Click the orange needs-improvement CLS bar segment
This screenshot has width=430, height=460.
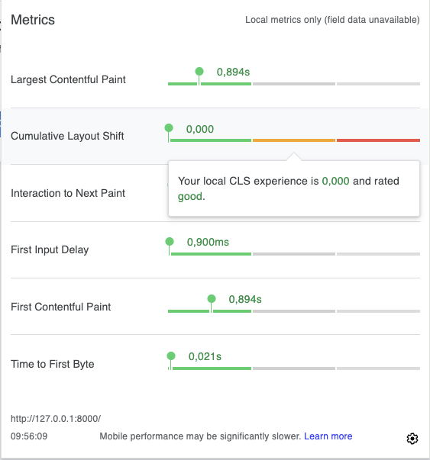point(294,140)
